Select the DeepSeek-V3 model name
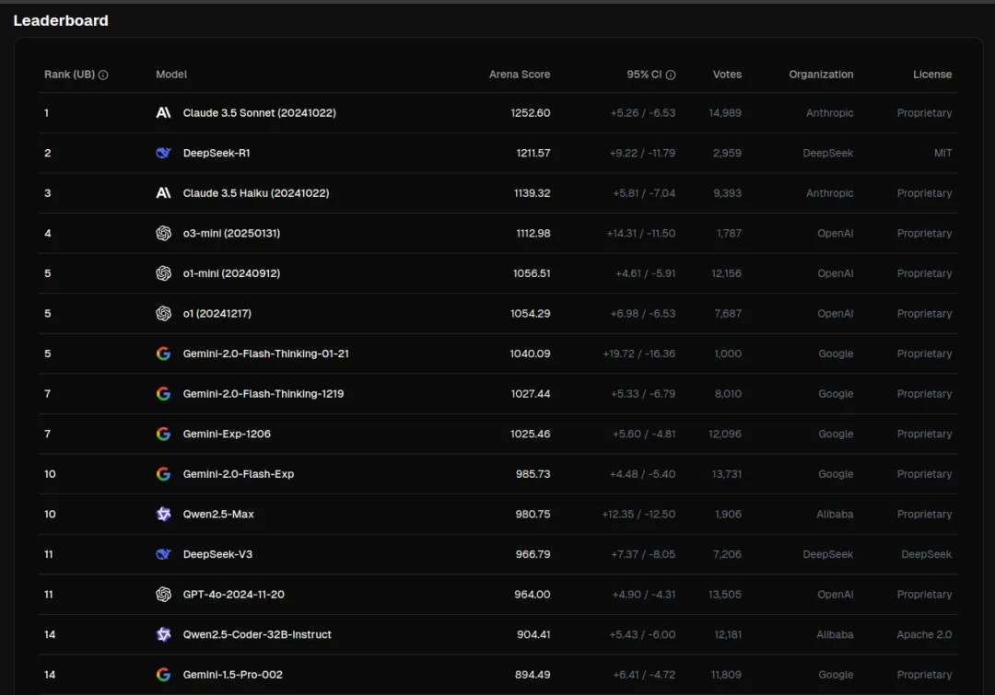Viewport: 995px width, 695px height. point(217,554)
